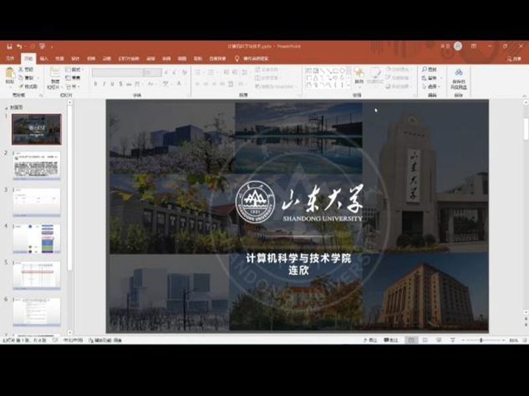Select the slide 3 thumbnail
Image resolution: width=529 pixels, height=396 pixels.
(x=36, y=201)
